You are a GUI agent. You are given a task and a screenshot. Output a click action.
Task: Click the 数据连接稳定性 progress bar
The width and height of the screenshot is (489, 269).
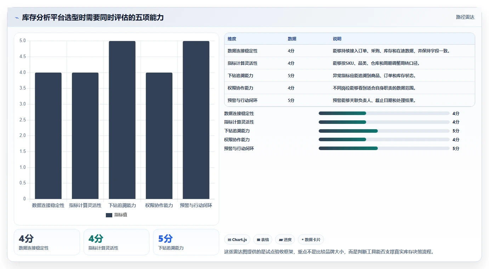384,113
